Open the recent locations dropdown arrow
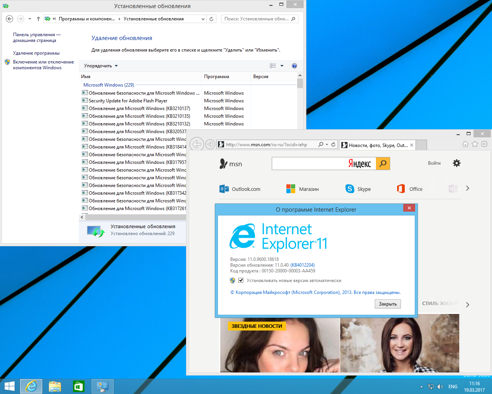 pos(30,19)
